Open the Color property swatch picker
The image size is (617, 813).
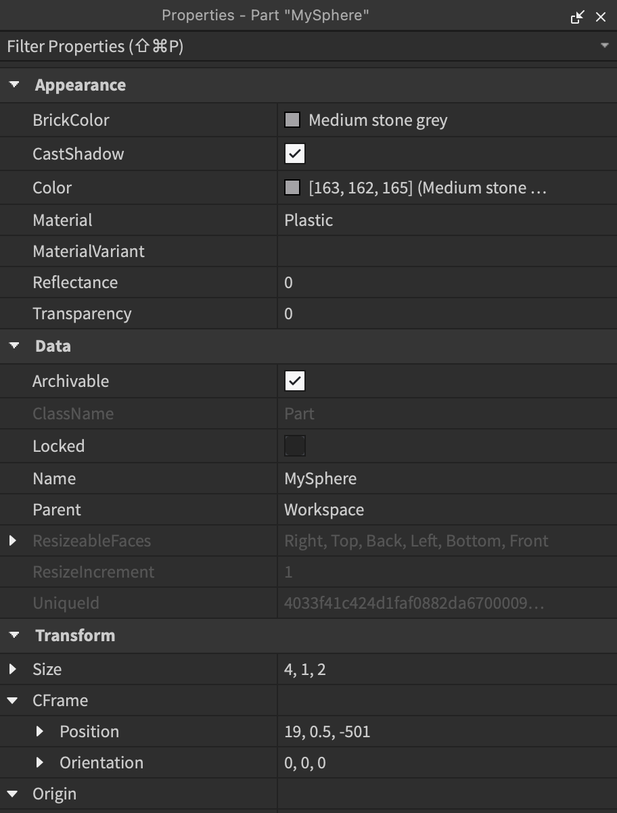tap(292, 187)
